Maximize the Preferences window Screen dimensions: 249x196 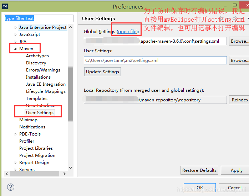(x=235, y=5)
